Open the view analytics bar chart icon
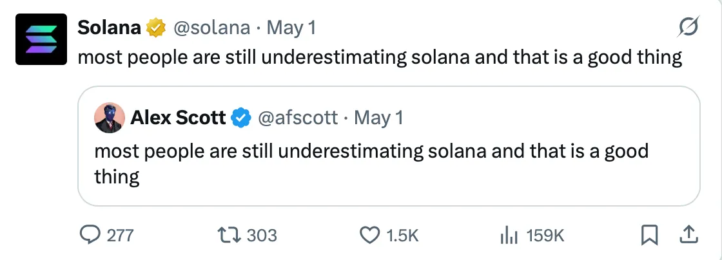 tap(509, 236)
